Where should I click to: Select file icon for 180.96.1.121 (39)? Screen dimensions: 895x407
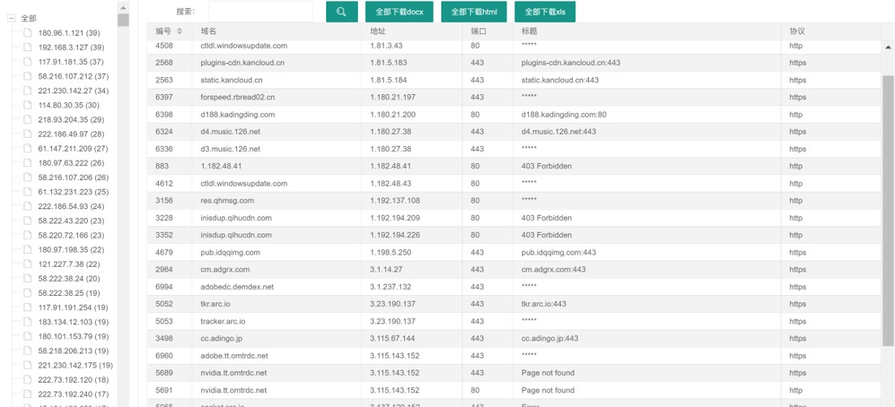[28, 33]
